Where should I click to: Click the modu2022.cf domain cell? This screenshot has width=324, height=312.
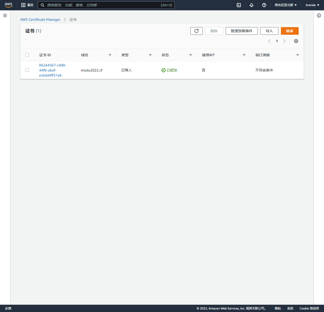click(92, 70)
